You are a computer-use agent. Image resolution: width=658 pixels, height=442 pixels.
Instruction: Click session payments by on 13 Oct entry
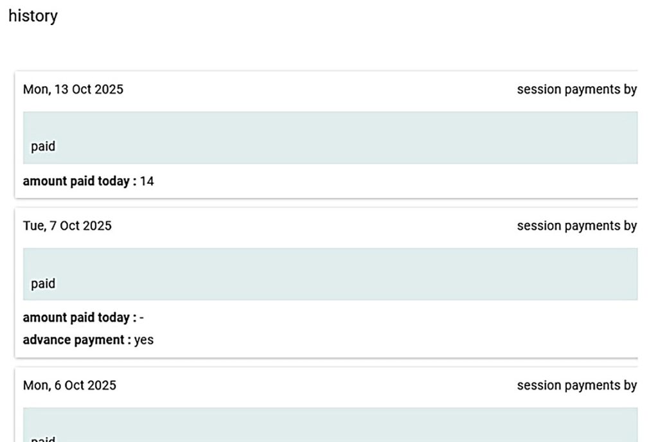point(576,89)
